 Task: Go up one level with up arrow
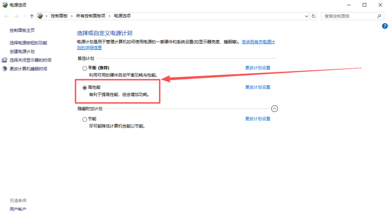click(32, 16)
